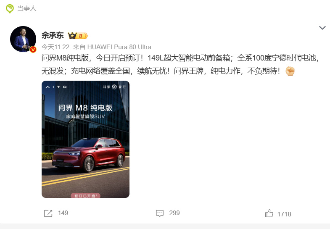Image resolution: width=330 pixels, height=229 pixels.
Task: Click the AITO logo on the poster
Action: click(x=56, y=87)
